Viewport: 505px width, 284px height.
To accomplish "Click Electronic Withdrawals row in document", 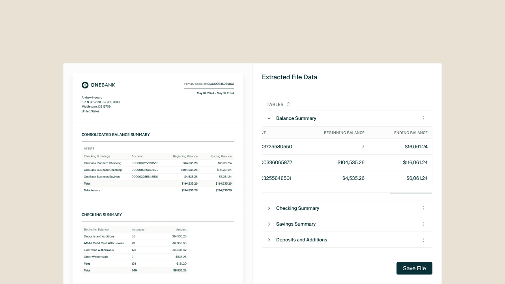I will (135, 250).
